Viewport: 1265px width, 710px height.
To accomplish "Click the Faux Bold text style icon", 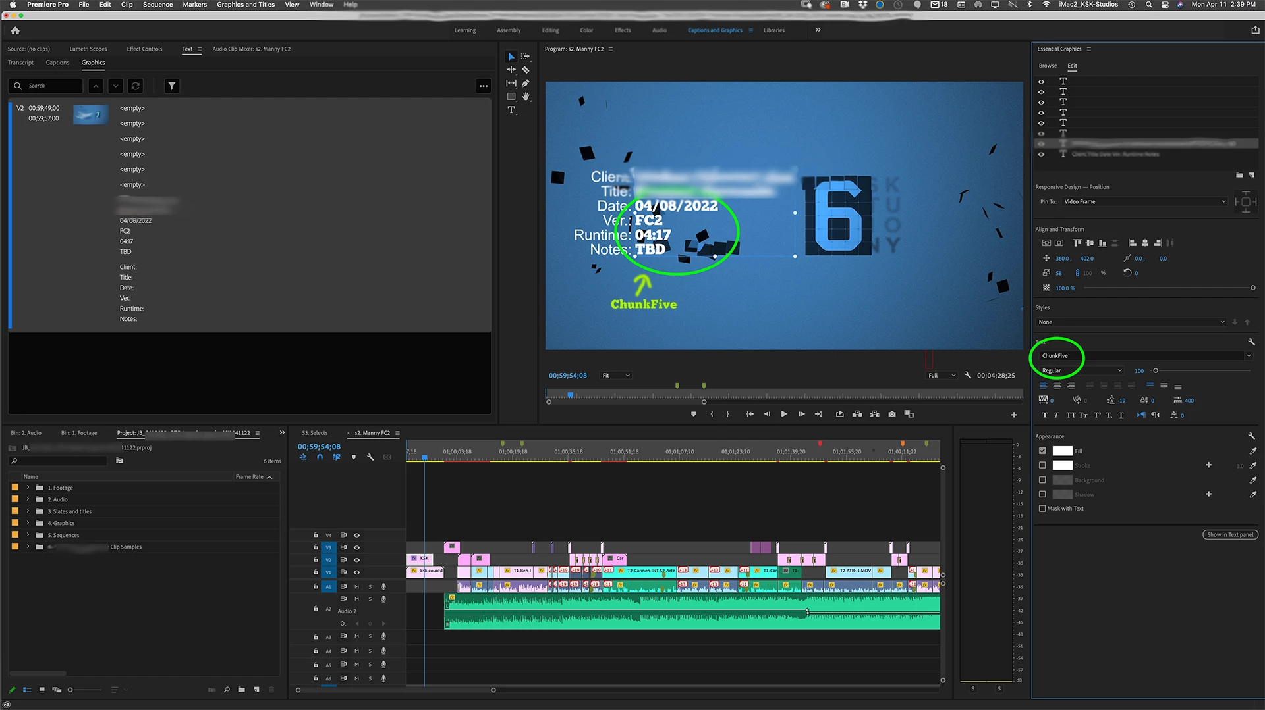I will [1044, 416].
